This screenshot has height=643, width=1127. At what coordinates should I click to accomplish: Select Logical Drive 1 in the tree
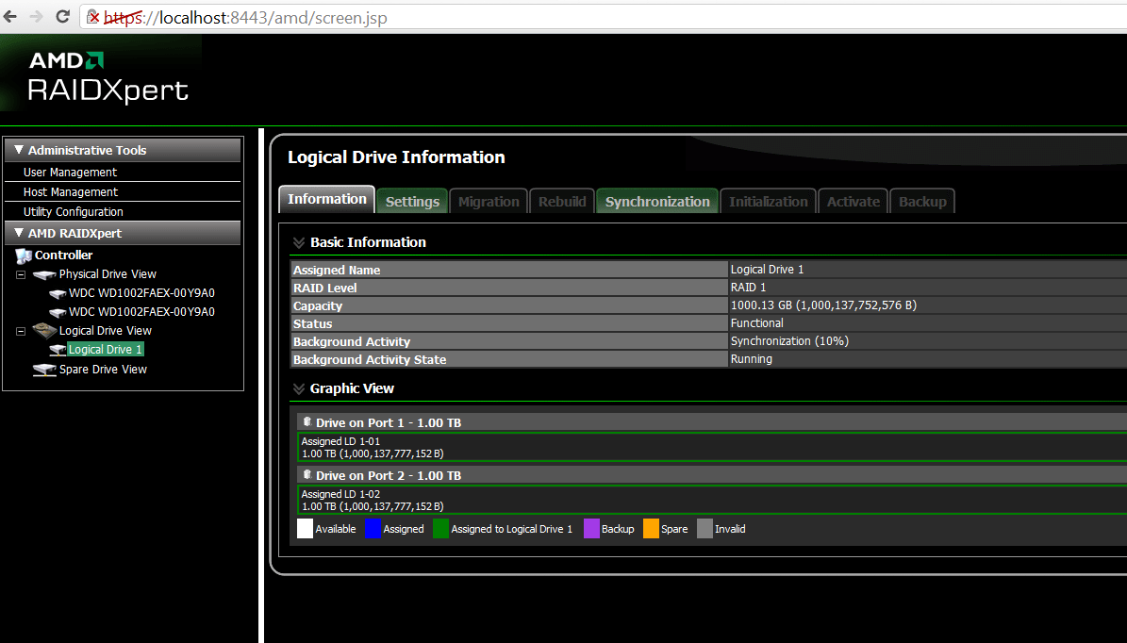(x=105, y=349)
